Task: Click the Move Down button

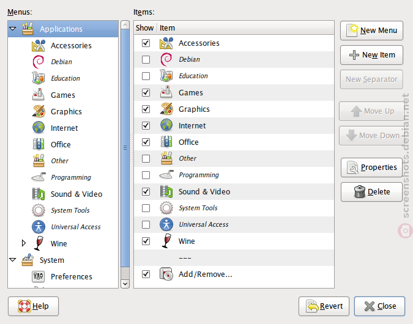Action: coord(371,136)
